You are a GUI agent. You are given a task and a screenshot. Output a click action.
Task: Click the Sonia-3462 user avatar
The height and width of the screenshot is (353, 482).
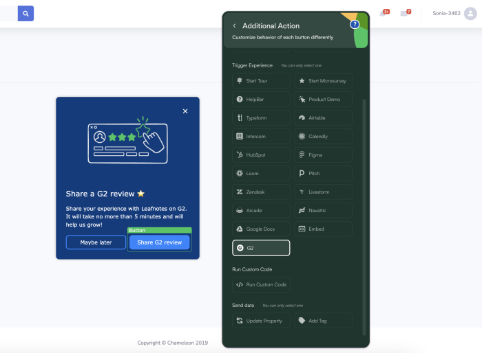click(x=470, y=14)
